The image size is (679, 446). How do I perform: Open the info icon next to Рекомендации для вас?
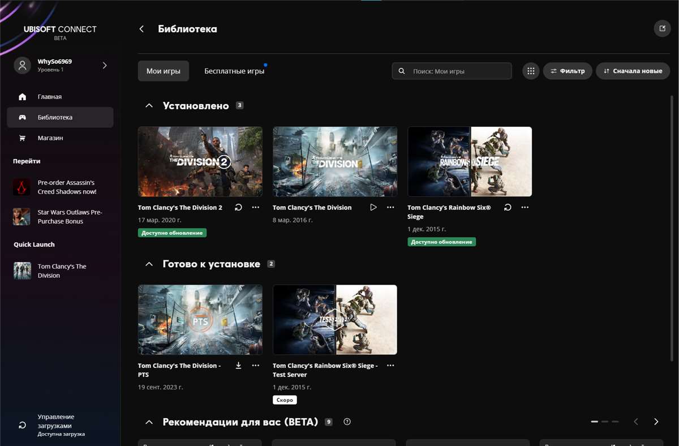point(347,422)
